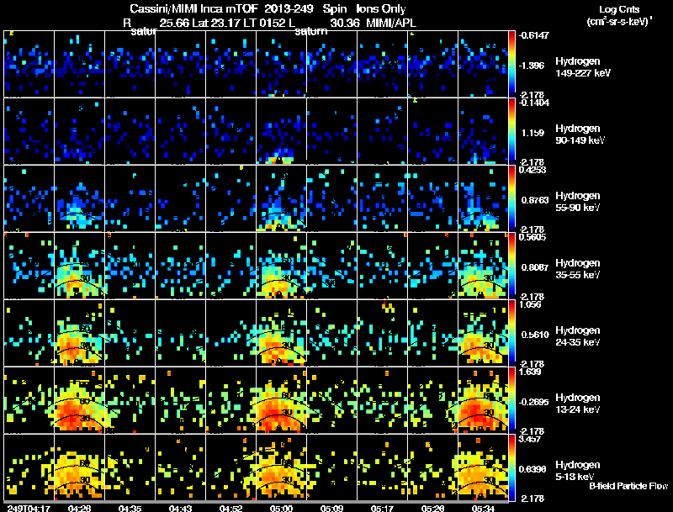Open the 05:00 image in the 5-13 keV row
This screenshot has width=673, height=512.
pos(281,467)
